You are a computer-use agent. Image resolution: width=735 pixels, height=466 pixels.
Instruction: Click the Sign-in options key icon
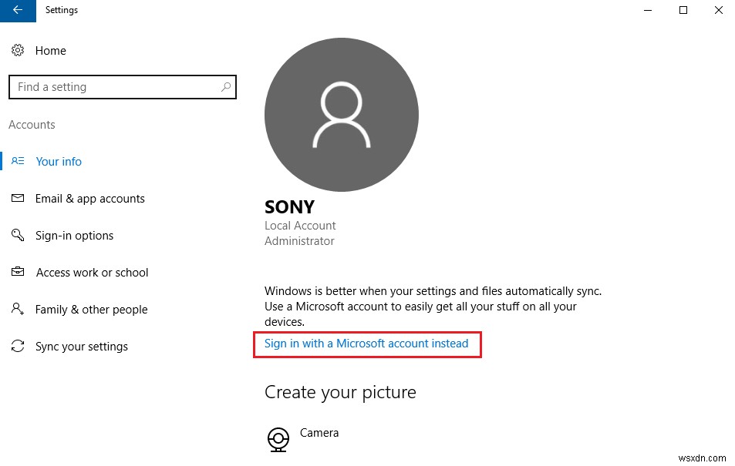point(18,235)
